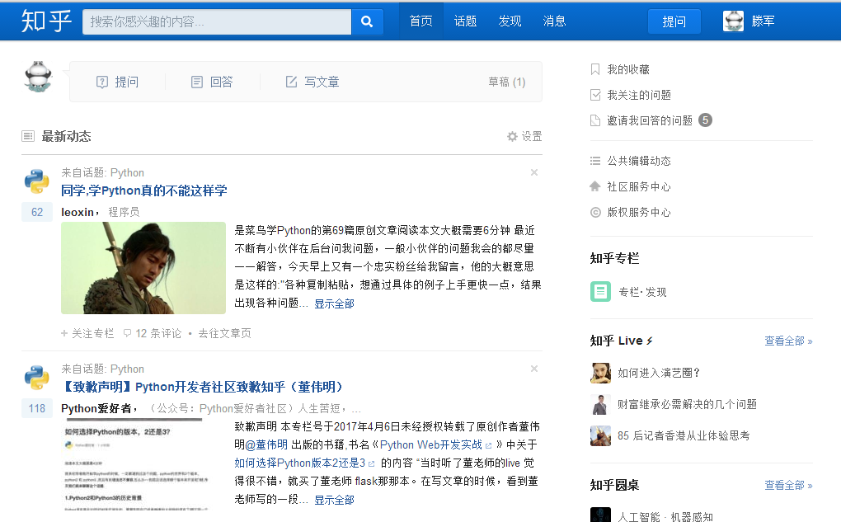Viewport: 841px width, 522px height.
Task: Open 公共编辑动态
Action: click(x=639, y=161)
